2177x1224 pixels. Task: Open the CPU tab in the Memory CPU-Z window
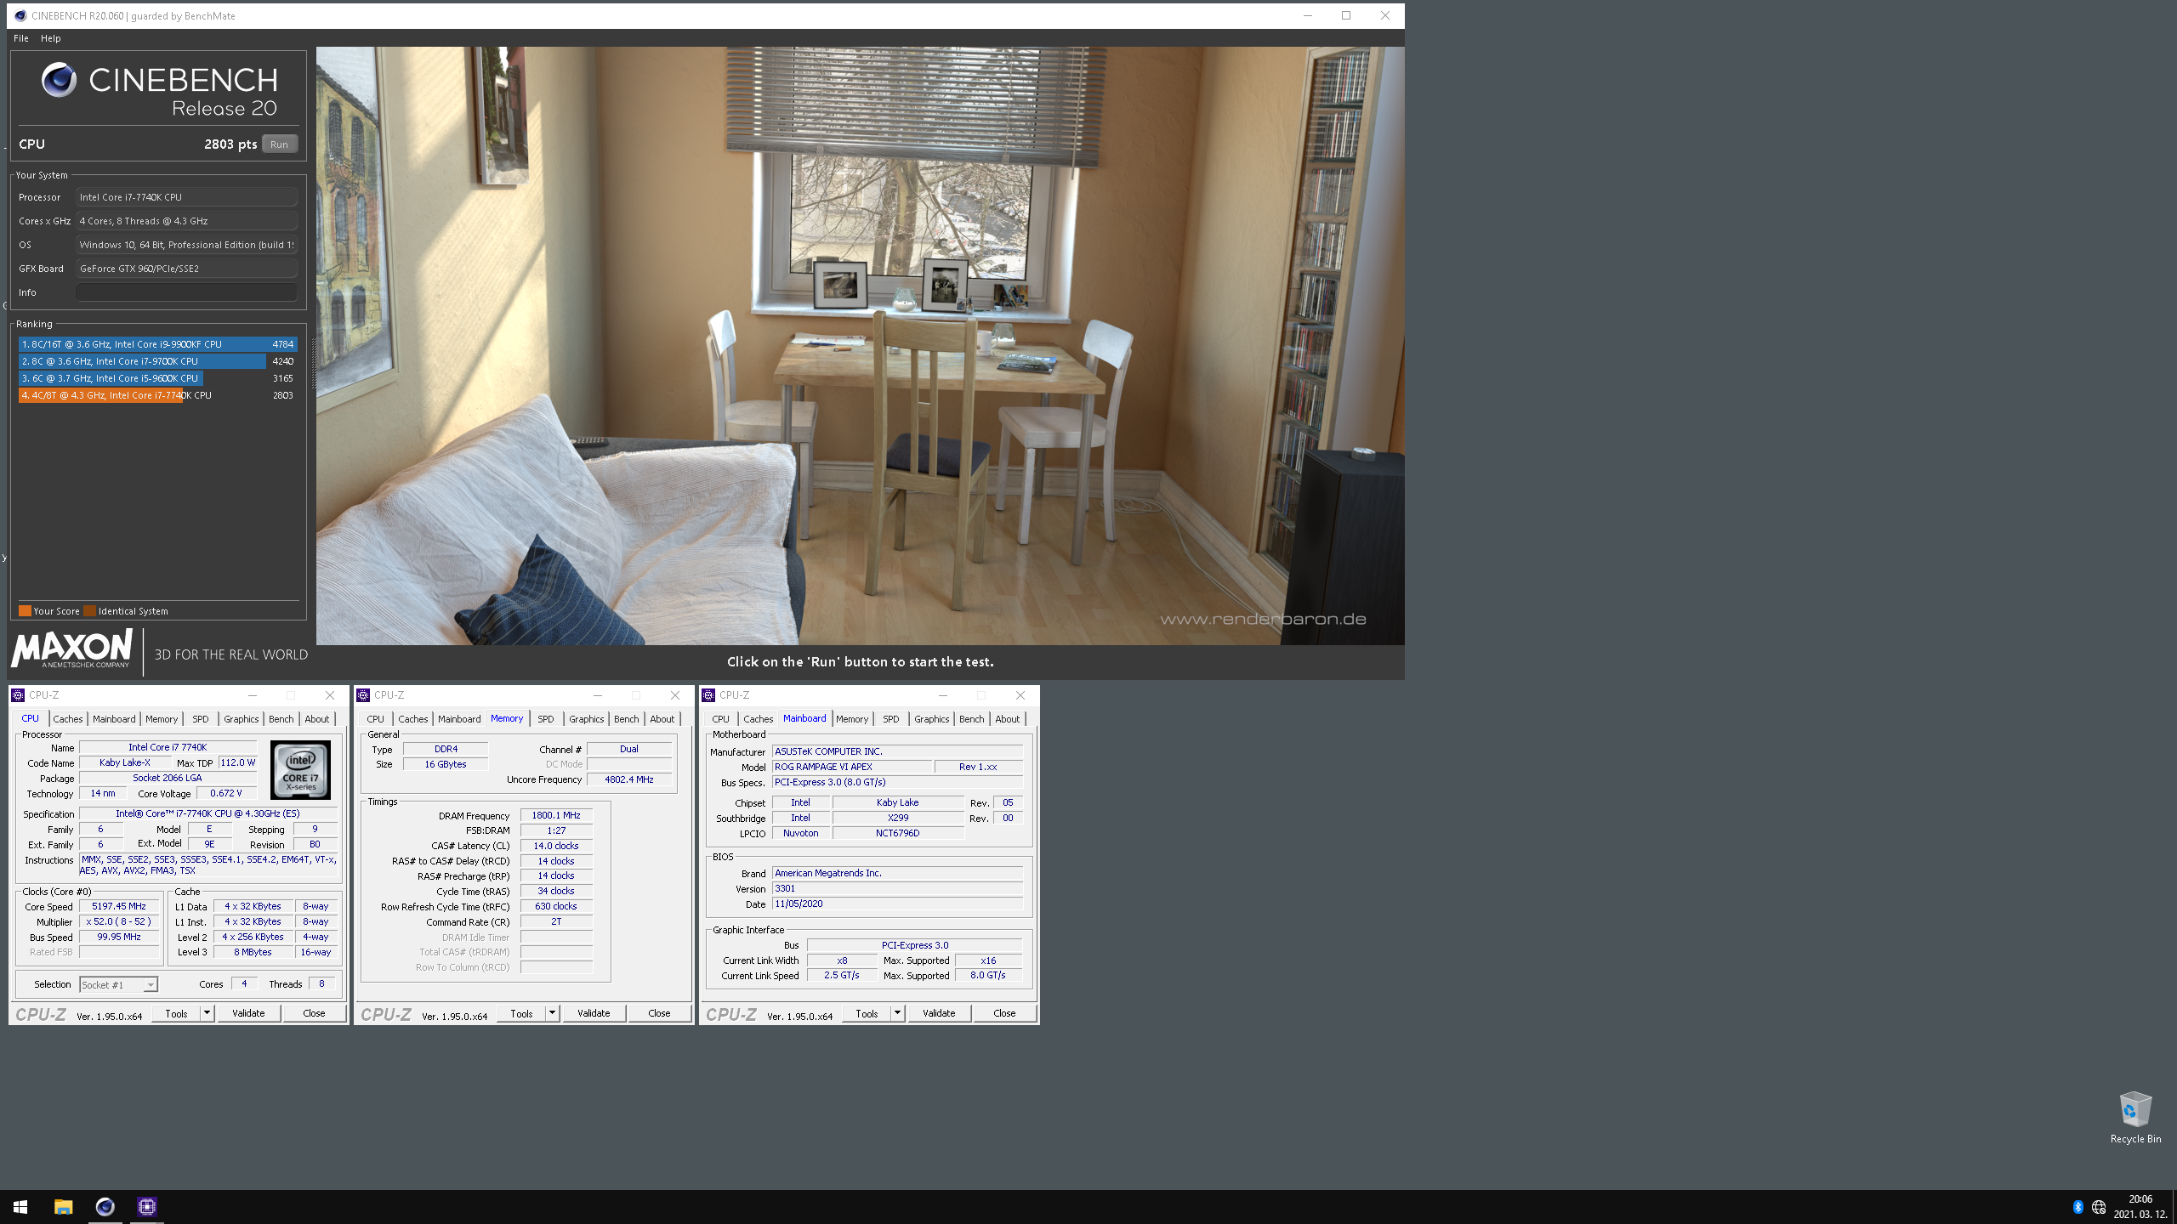point(375,719)
